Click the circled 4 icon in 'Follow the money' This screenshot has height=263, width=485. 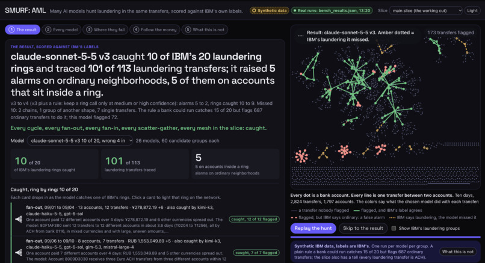(136, 29)
